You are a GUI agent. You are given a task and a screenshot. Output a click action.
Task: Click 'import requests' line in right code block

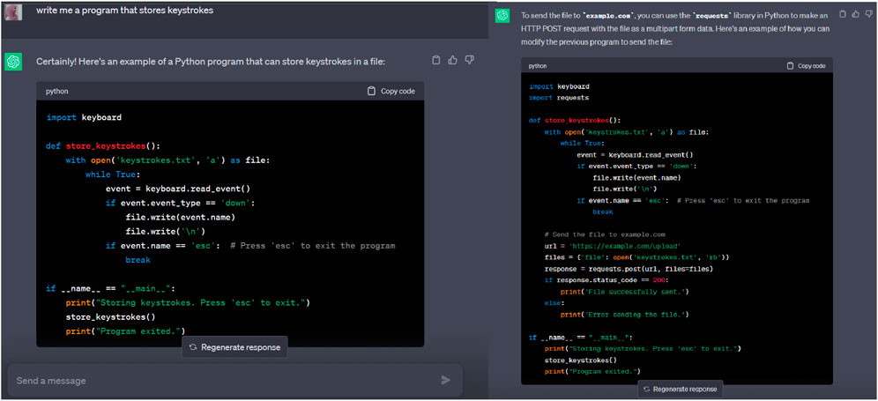coord(559,98)
